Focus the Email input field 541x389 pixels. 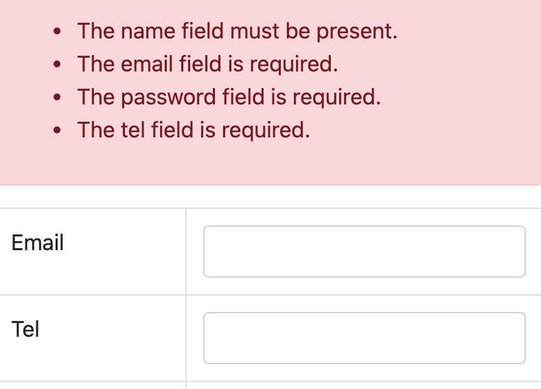pyautogui.click(x=365, y=252)
